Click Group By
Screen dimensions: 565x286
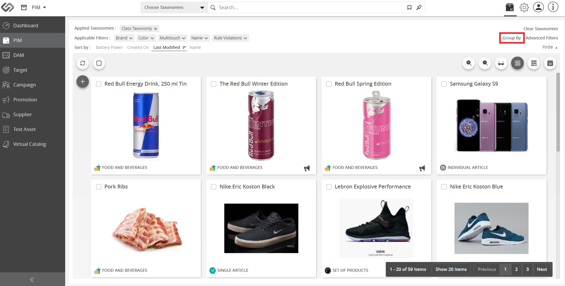[x=512, y=38]
